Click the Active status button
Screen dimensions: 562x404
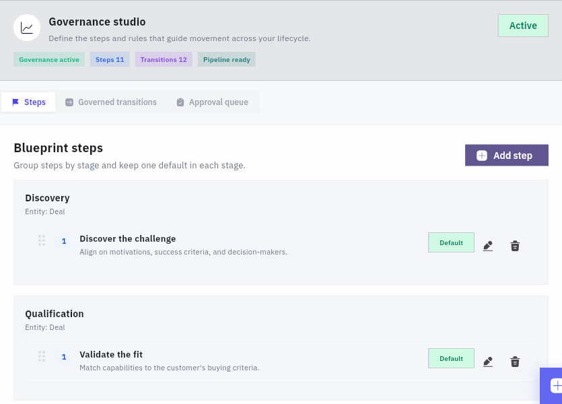click(x=523, y=26)
